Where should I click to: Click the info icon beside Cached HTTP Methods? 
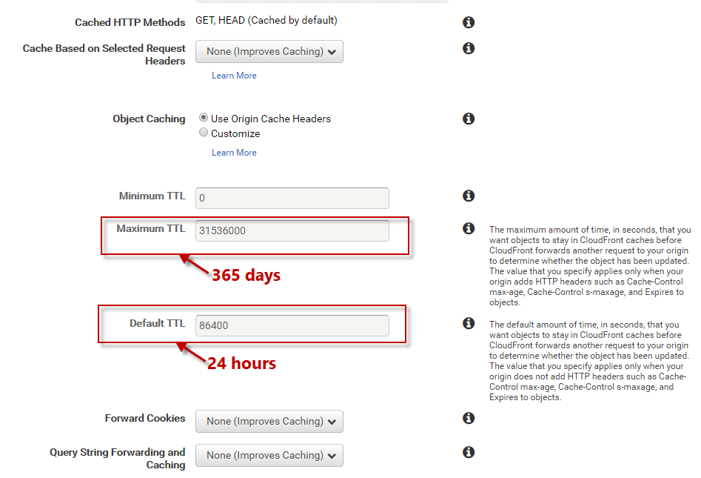click(469, 22)
